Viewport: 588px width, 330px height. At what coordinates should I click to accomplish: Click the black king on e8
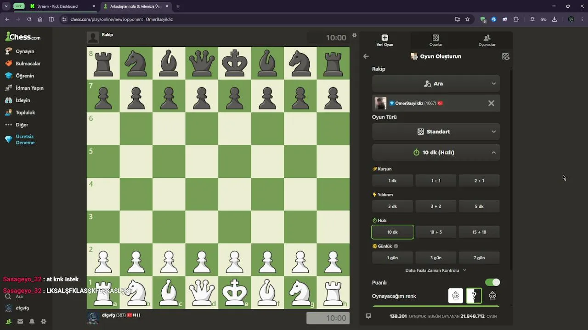click(235, 63)
